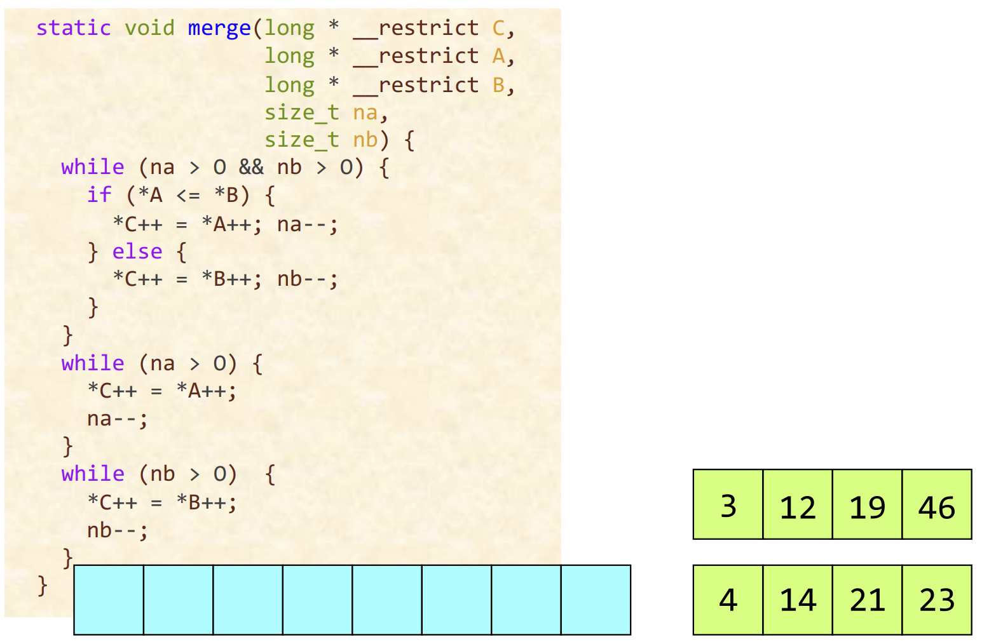Viewport: 989px width, 644px height.
Task: Click the array cell containing 14
Action: [x=798, y=600]
